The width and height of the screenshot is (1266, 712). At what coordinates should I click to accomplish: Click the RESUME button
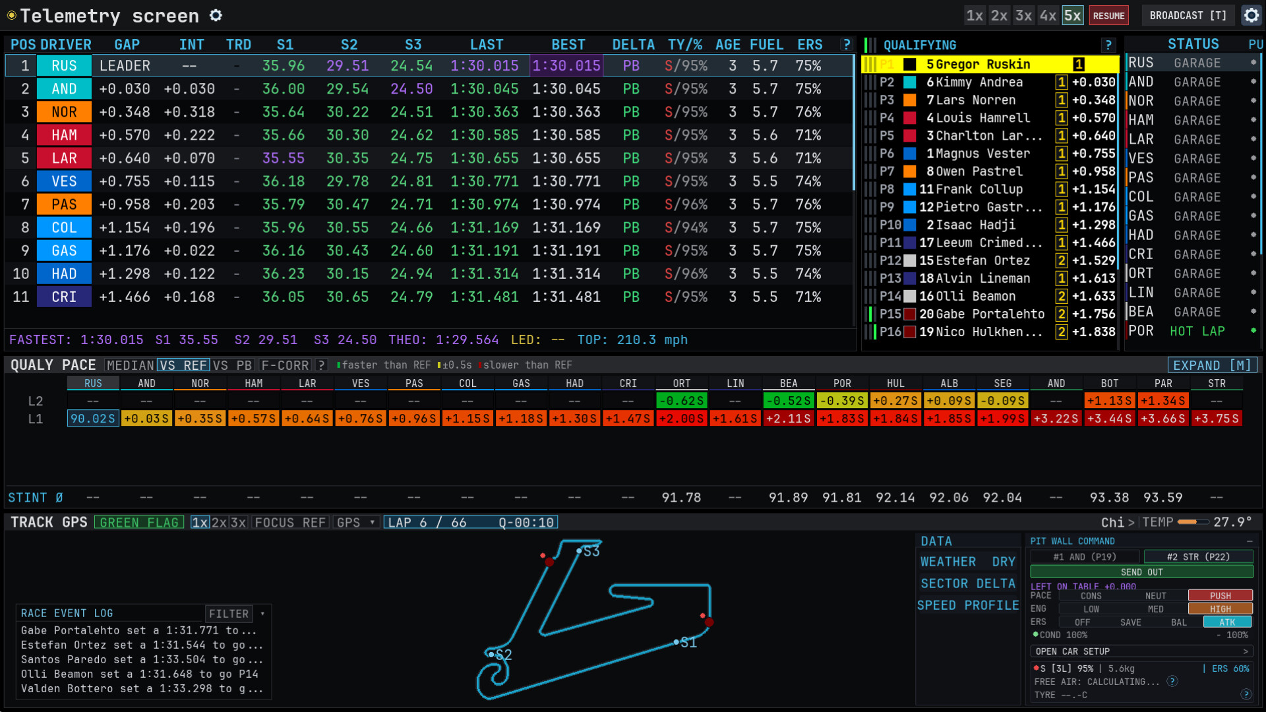pos(1109,16)
